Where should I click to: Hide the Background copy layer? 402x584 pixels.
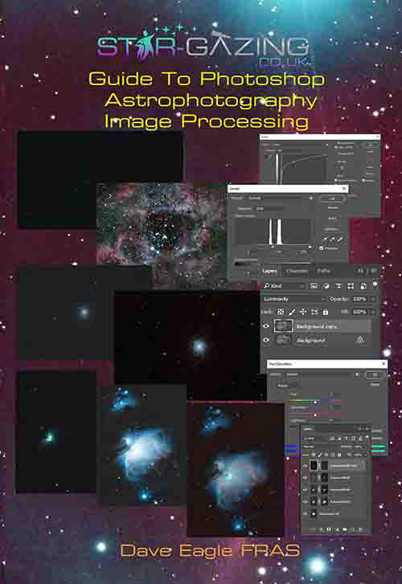(266, 326)
